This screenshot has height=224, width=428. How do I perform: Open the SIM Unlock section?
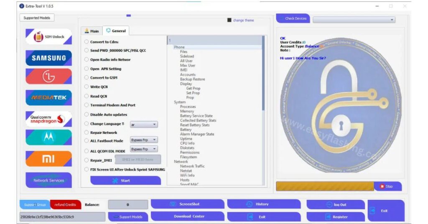tap(48, 36)
